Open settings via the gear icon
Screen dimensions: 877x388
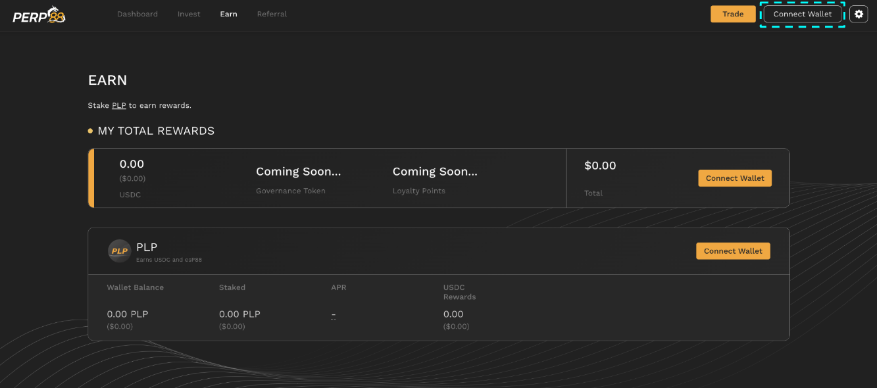[x=859, y=14]
